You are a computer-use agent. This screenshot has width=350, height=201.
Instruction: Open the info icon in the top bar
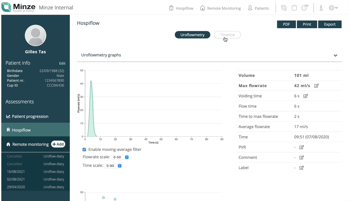point(321,8)
